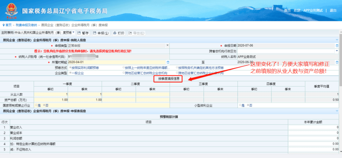342x158 pixels.
Task: Click 资产总额 二季度 季末 input field
Action: coord(153,100)
